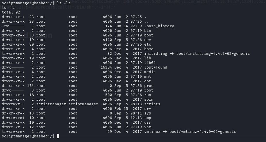Click the media directory name
The image size is (266, 142).
[150, 72]
